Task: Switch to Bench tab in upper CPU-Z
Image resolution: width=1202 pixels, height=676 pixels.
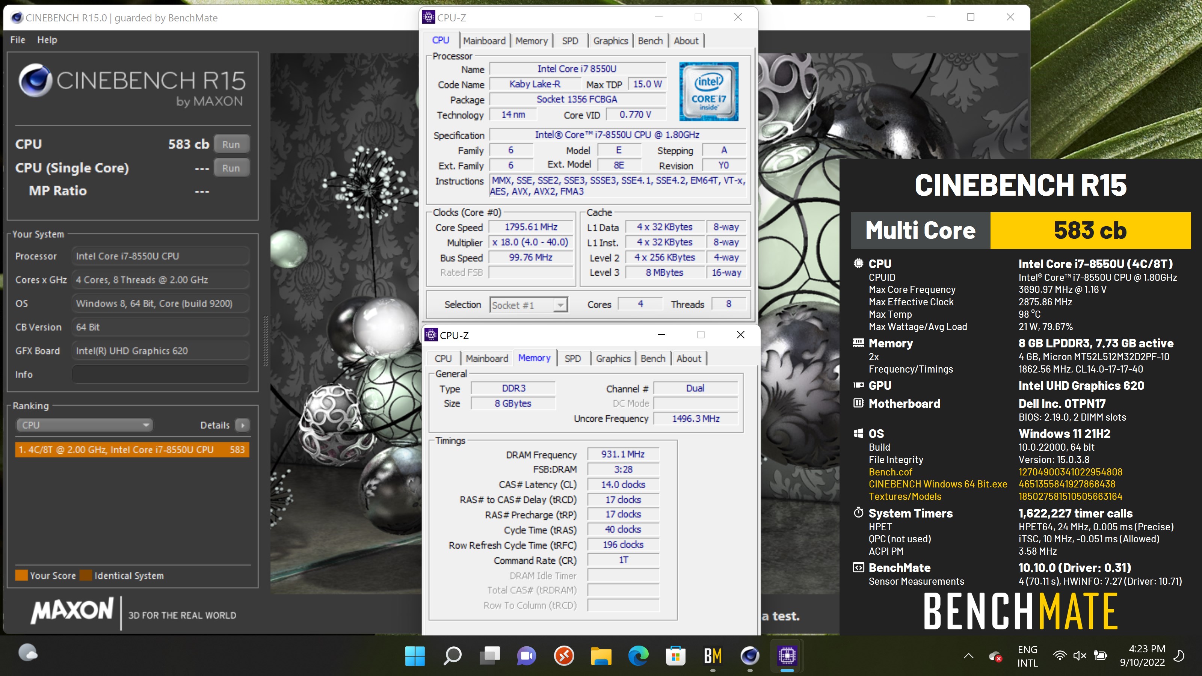Action: pos(650,41)
